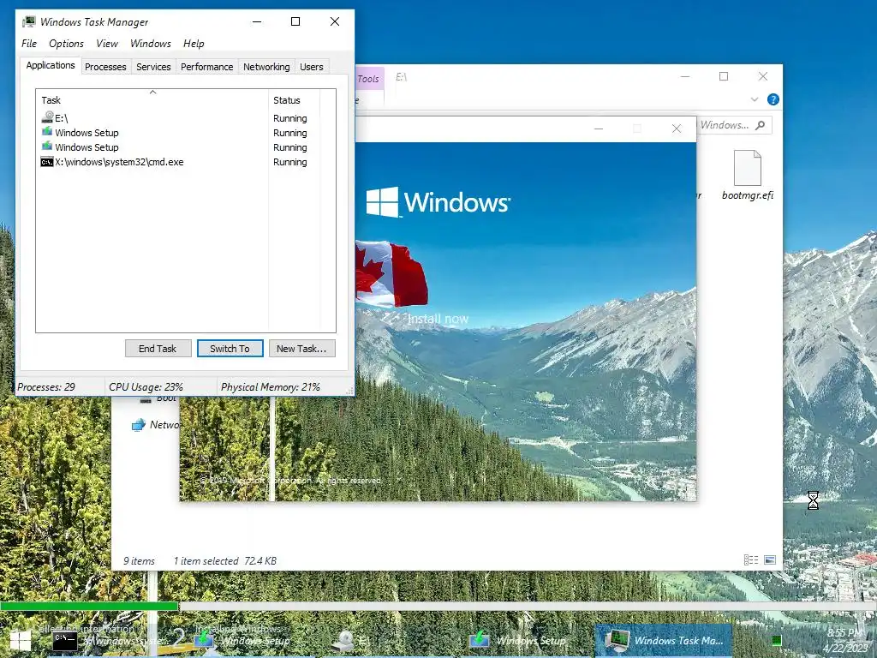Switch to the Processes tab
877x658 pixels.
[105, 67]
